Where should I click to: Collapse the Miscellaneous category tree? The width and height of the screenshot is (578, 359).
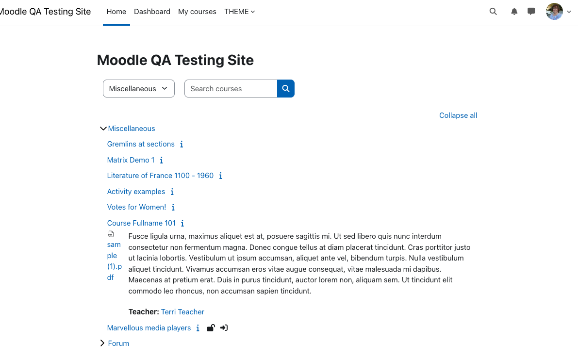pos(103,129)
